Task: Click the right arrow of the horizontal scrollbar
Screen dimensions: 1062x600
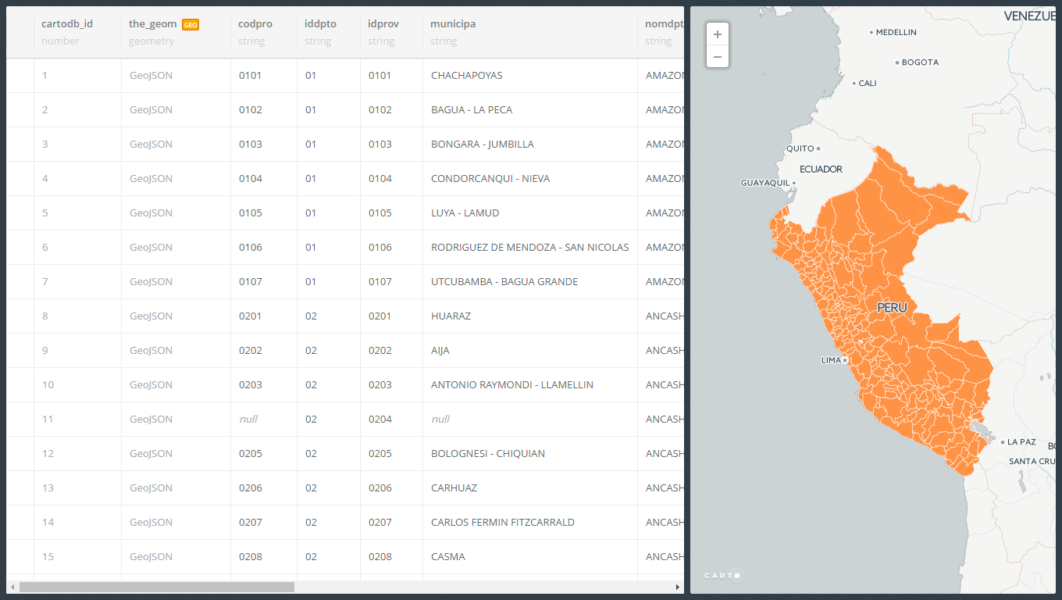Action: click(678, 587)
